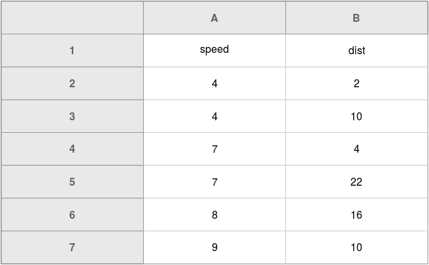The image size is (429, 265).
Task: Select cell A7 with value 9
Action: tap(214, 248)
